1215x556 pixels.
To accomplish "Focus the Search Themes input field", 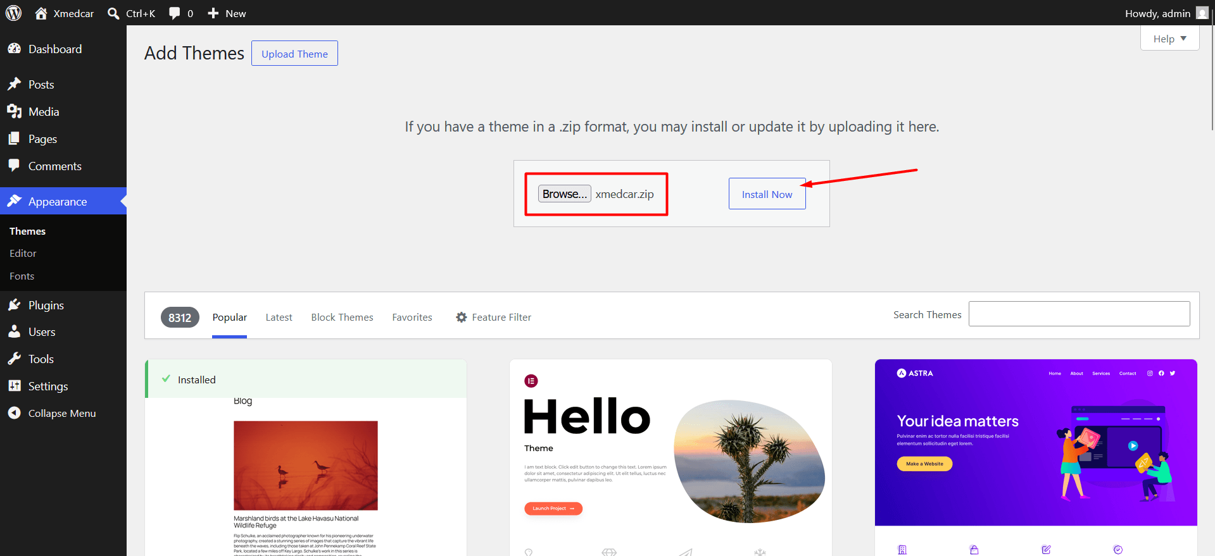I will [1079, 314].
